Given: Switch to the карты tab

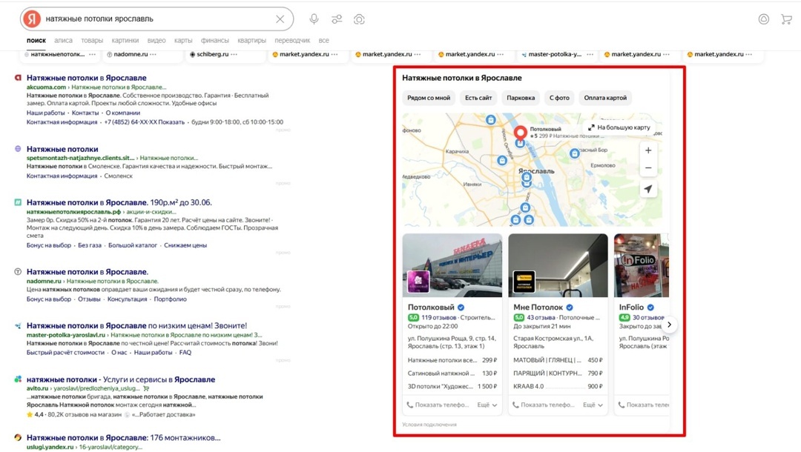Looking at the screenshot, I should click(183, 40).
